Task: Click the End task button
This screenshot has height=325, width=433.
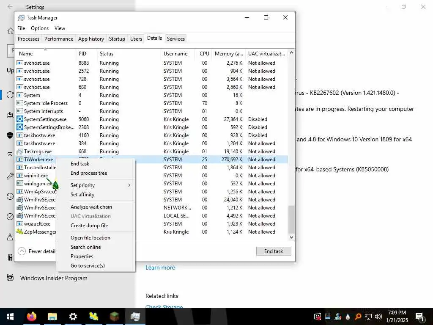Action: [274, 251]
